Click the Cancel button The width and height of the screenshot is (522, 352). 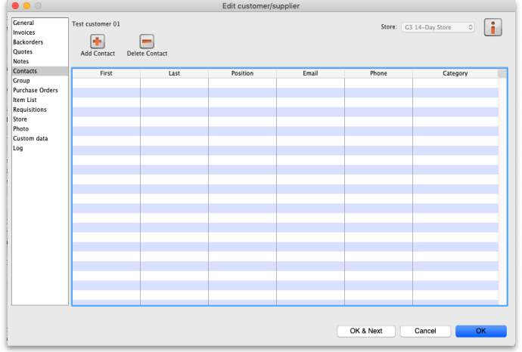[x=425, y=331]
